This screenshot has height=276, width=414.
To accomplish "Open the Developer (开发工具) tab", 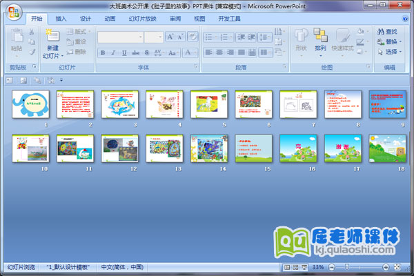I will pos(229,19).
